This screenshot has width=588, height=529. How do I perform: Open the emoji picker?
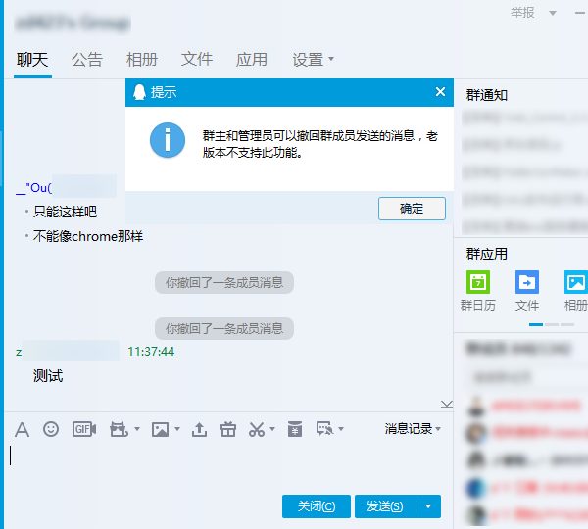click(x=51, y=429)
